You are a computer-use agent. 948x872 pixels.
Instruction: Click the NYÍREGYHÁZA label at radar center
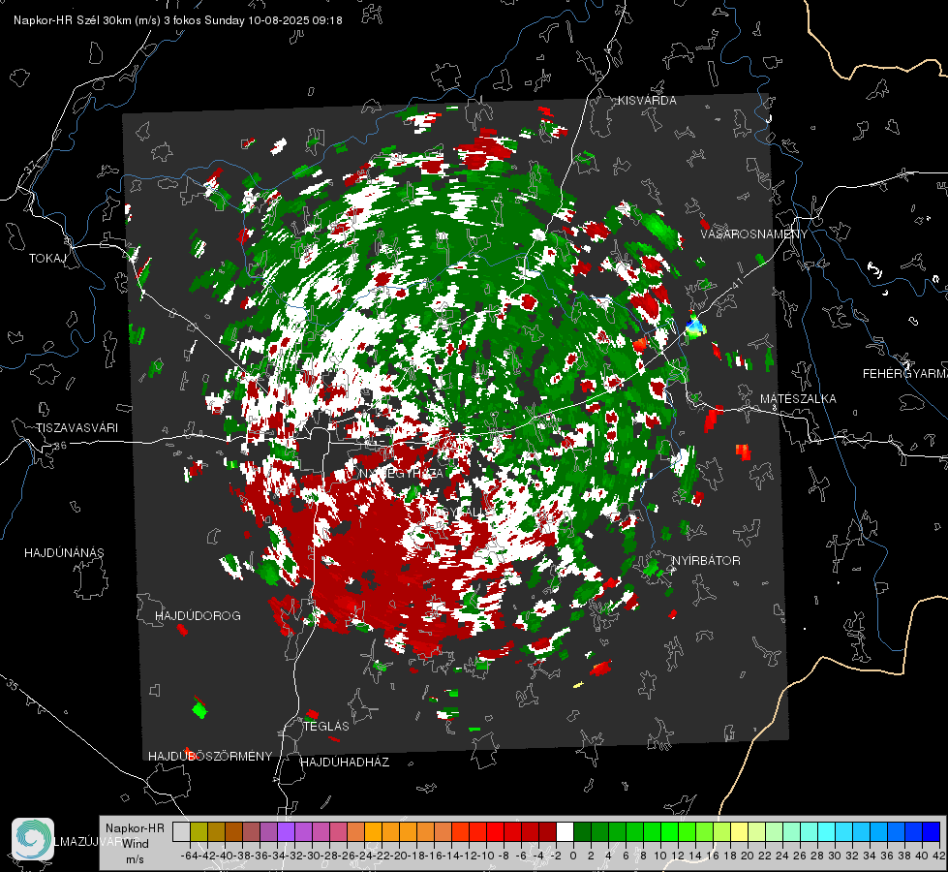click(402, 473)
